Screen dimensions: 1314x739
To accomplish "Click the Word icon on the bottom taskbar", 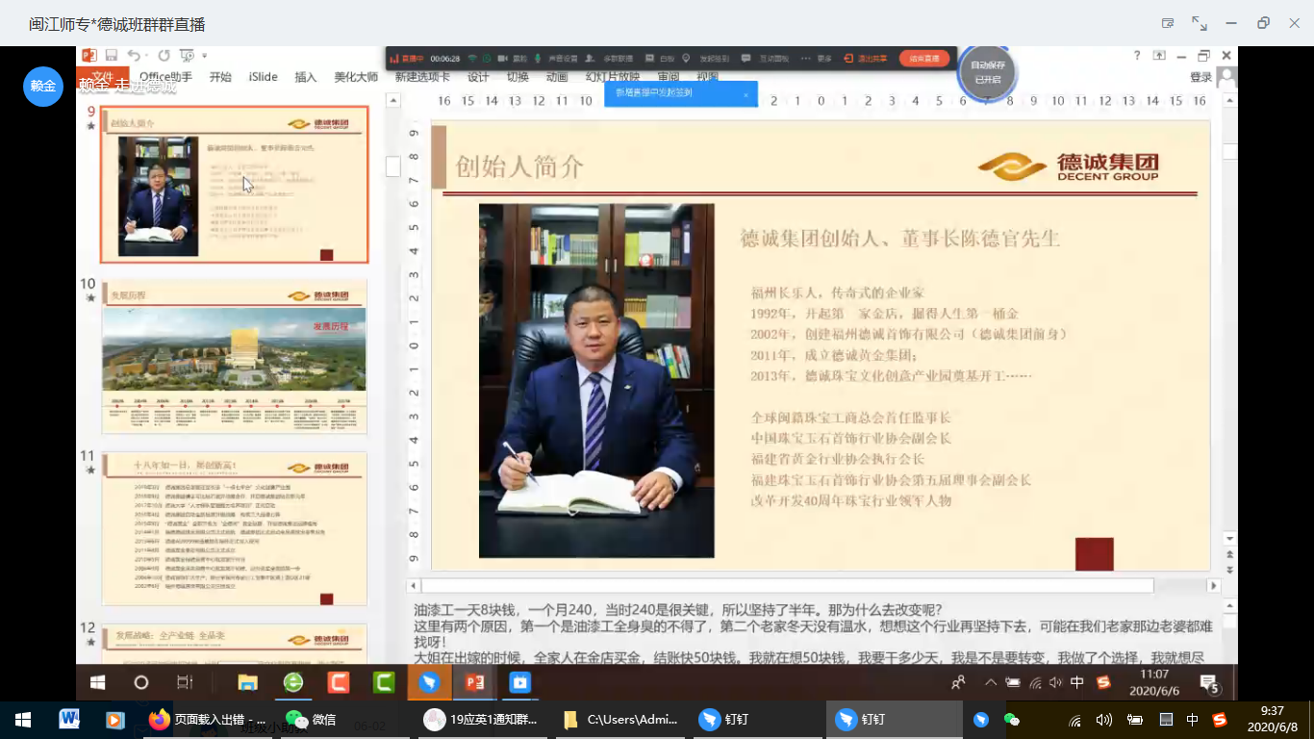I will pos(69,719).
